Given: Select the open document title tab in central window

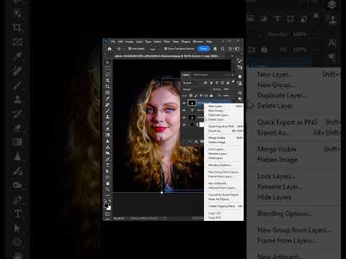Looking at the screenshot, I should point(167,56).
